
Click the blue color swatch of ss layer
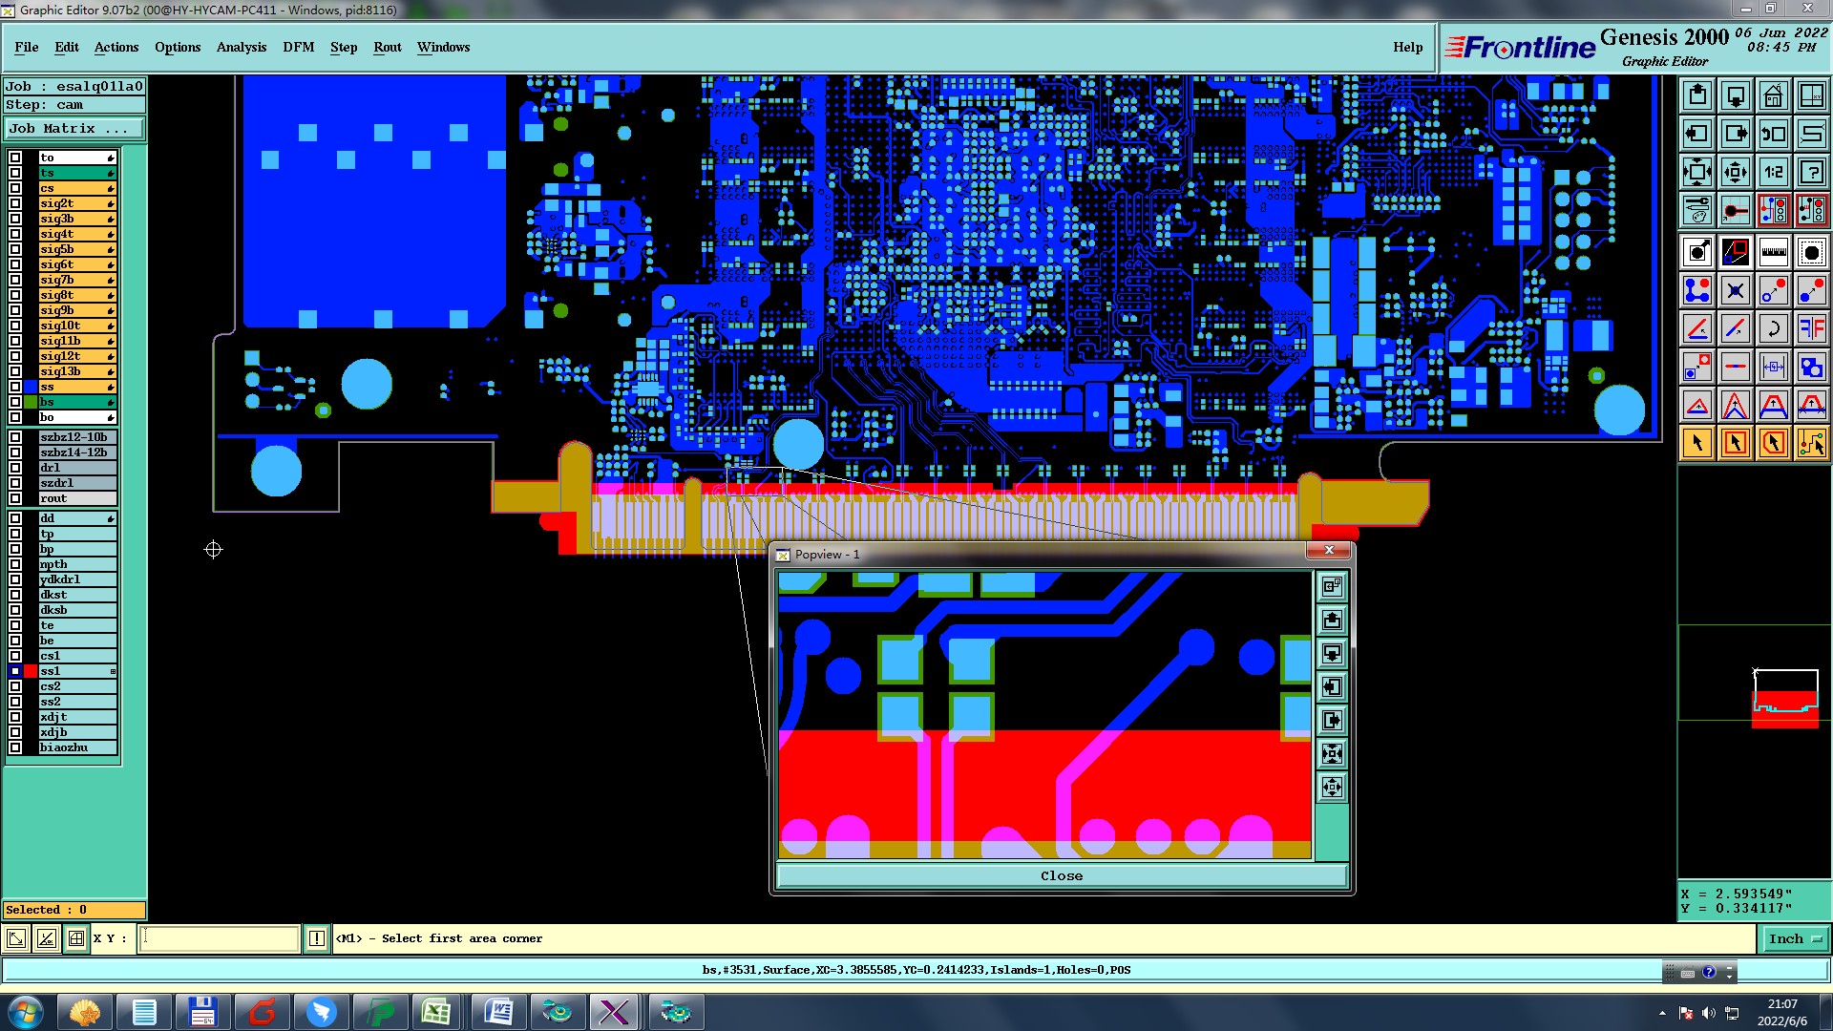tap(31, 387)
